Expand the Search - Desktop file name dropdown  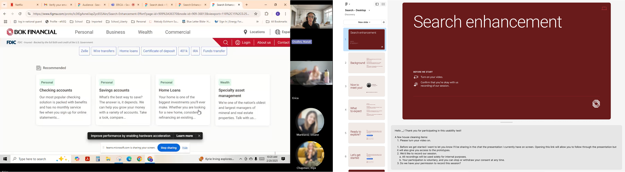pos(369,11)
